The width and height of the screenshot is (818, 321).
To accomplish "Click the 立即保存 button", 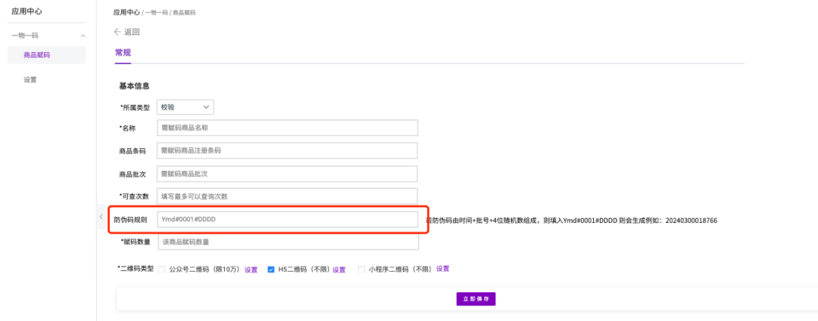I will point(476,299).
